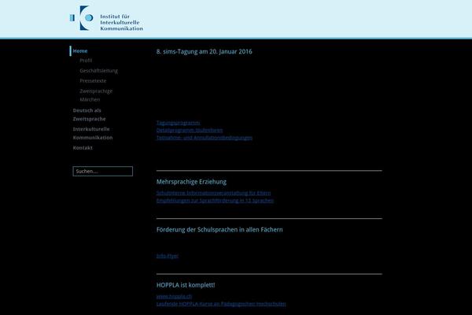The height and width of the screenshot is (315, 472).
Task: Open the Detailprogramm Studienreisen link
Action: [190, 130]
